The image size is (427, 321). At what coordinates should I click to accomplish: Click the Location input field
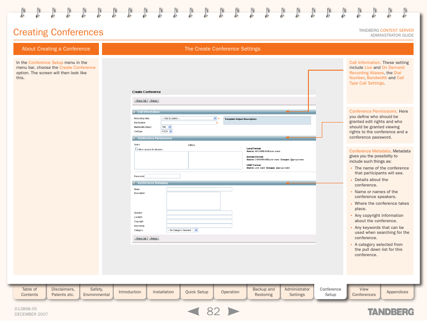(199, 217)
